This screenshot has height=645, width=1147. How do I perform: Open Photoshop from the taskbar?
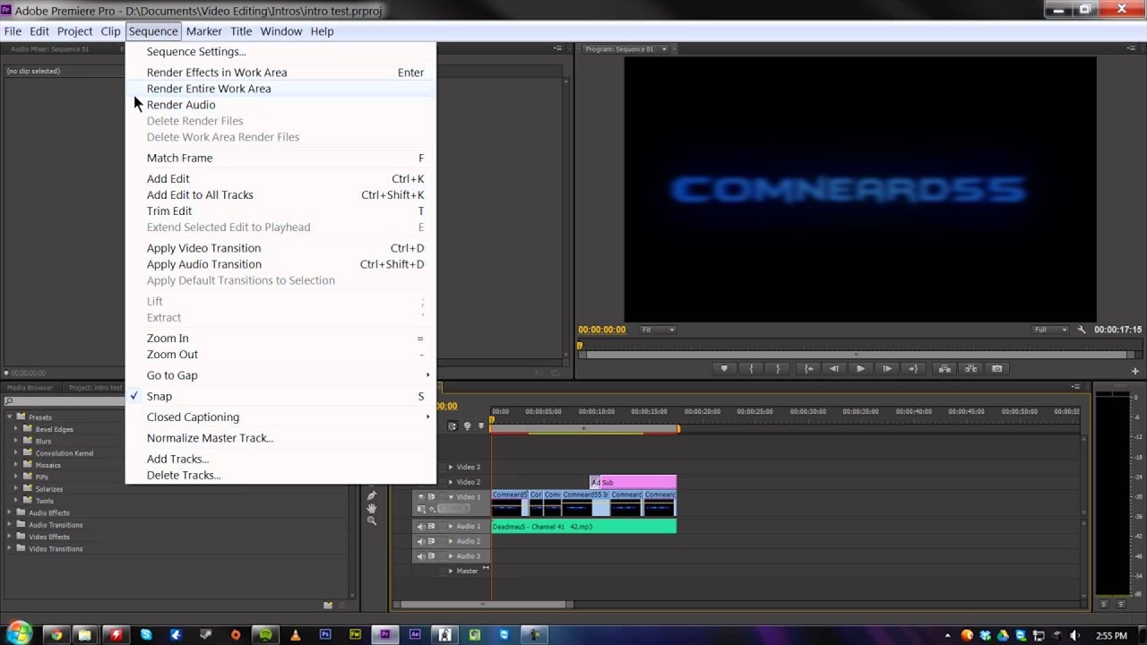tap(325, 635)
